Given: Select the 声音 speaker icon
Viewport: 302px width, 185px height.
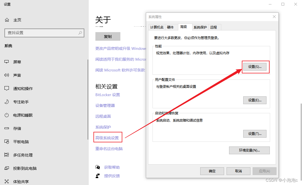Looking at the screenshot, I should (7, 75).
